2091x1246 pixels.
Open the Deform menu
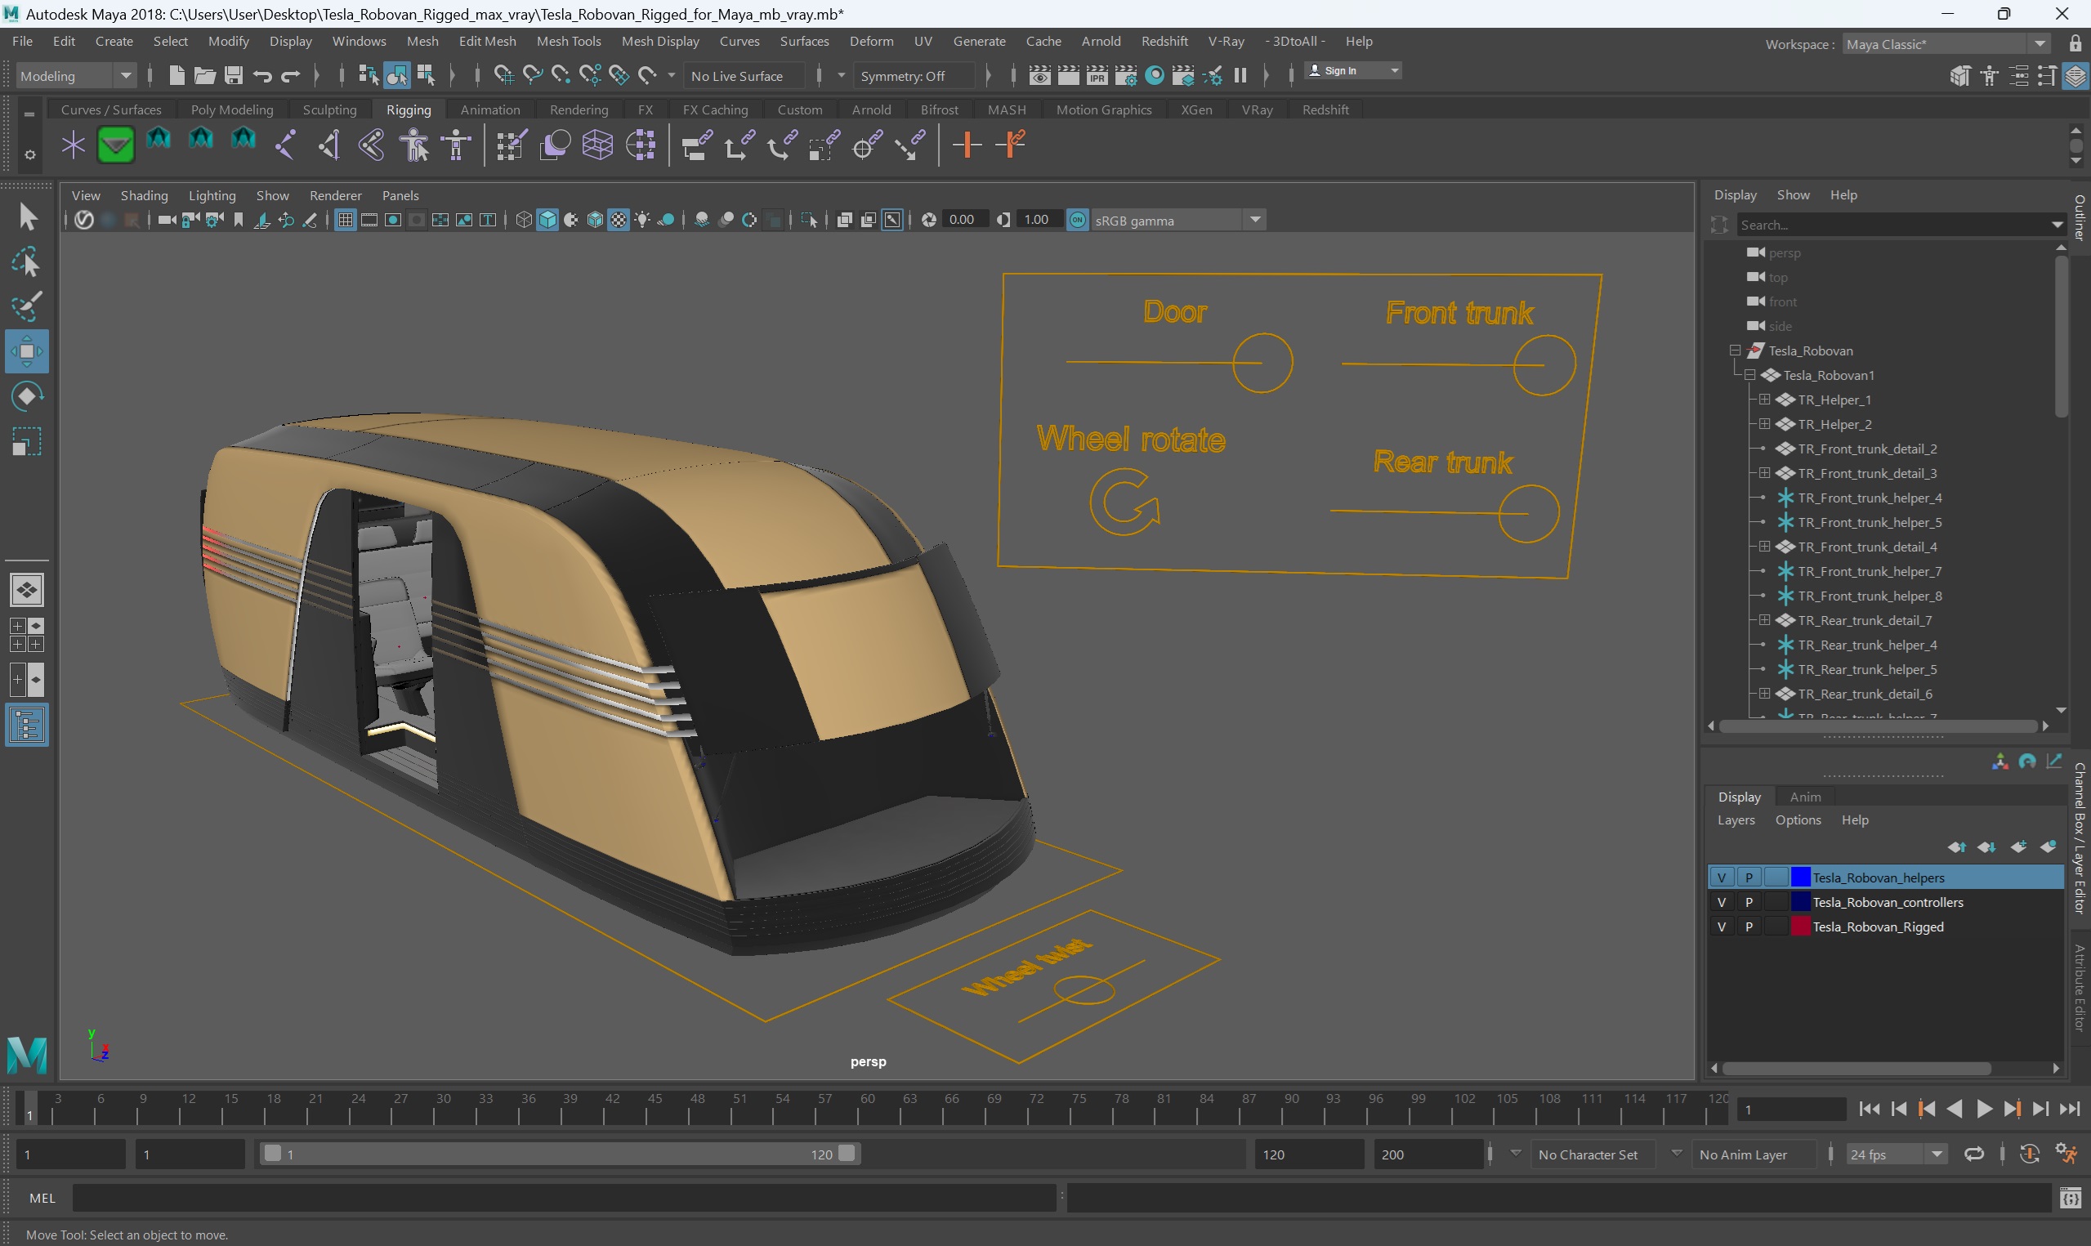[x=871, y=40]
